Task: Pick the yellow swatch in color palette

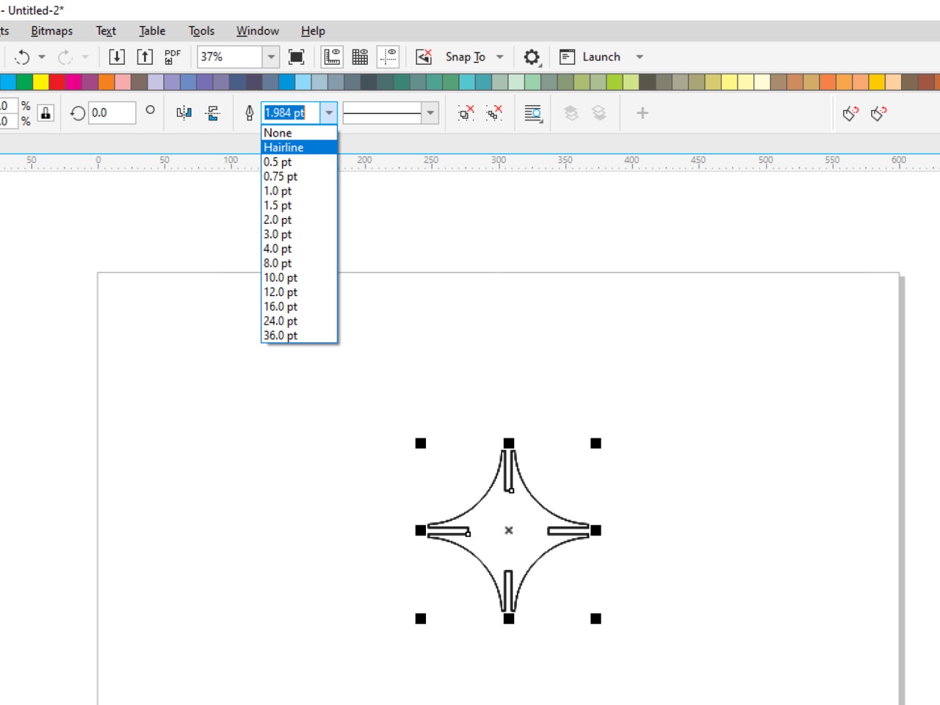Action: [x=41, y=82]
